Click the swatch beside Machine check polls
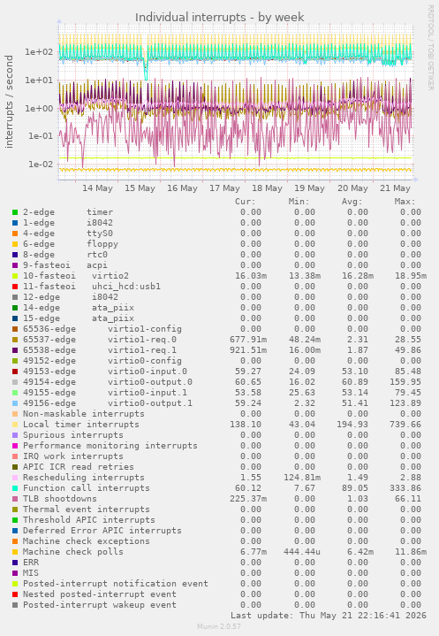 pyautogui.click(x=15, y=552)
